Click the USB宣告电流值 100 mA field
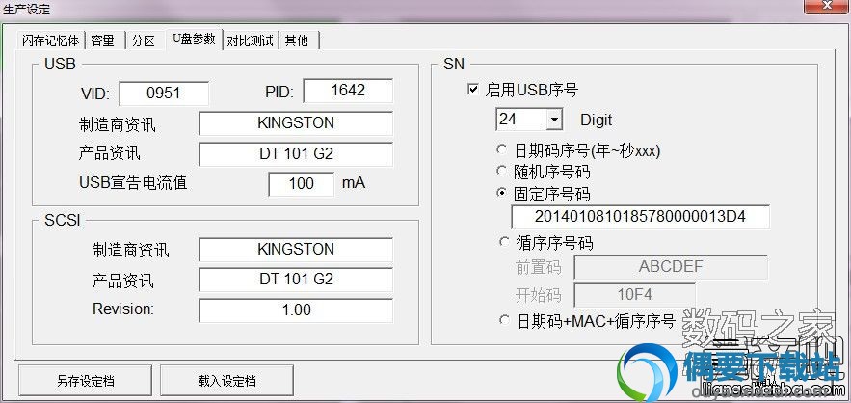 [302, 184]
